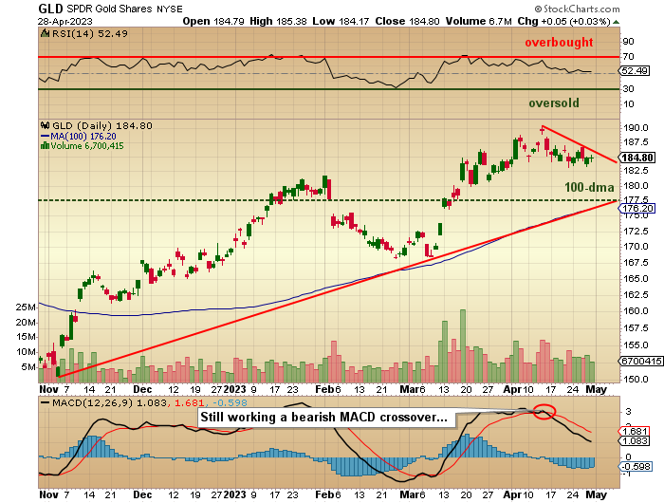
Task: Click the 150.0 price axis label
Action: pos(636,379)
